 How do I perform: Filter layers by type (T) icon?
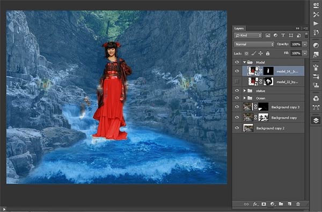[x=283, y=35]
